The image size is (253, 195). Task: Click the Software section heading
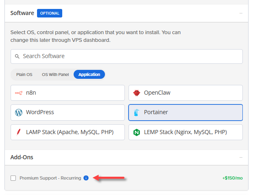[x=22, y=13]
